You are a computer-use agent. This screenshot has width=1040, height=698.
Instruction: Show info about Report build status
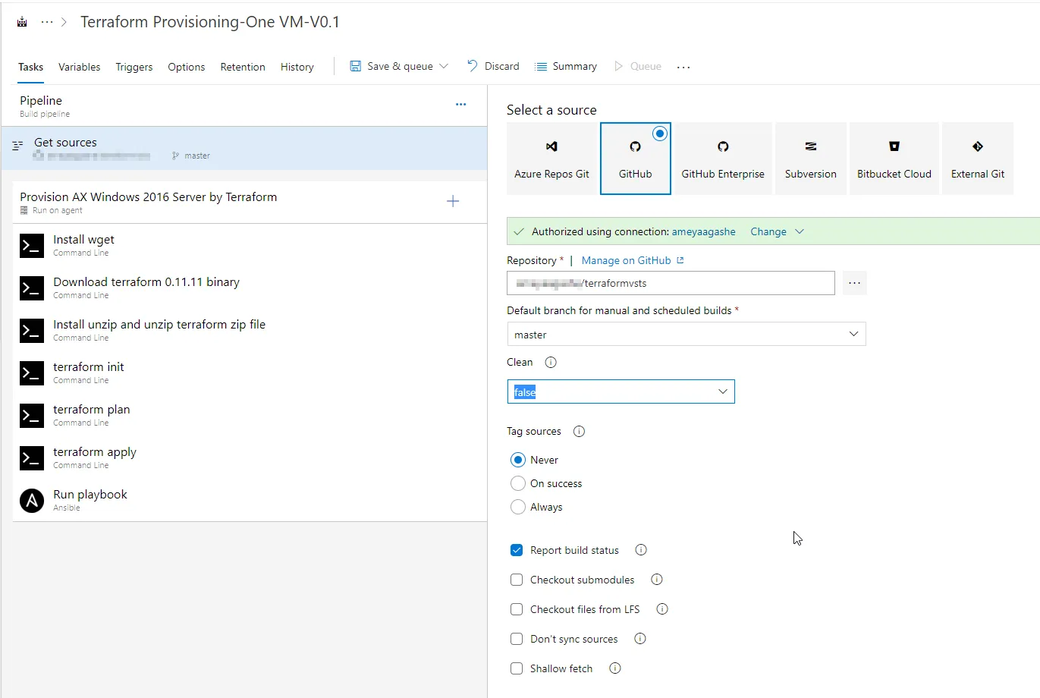(x=641, y=550)
